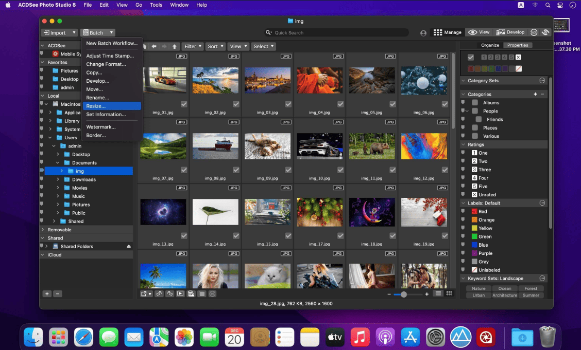Screen dimensions: 581x350
Task: Choose Watermark... from Batch menu
Action: [101, 127]
